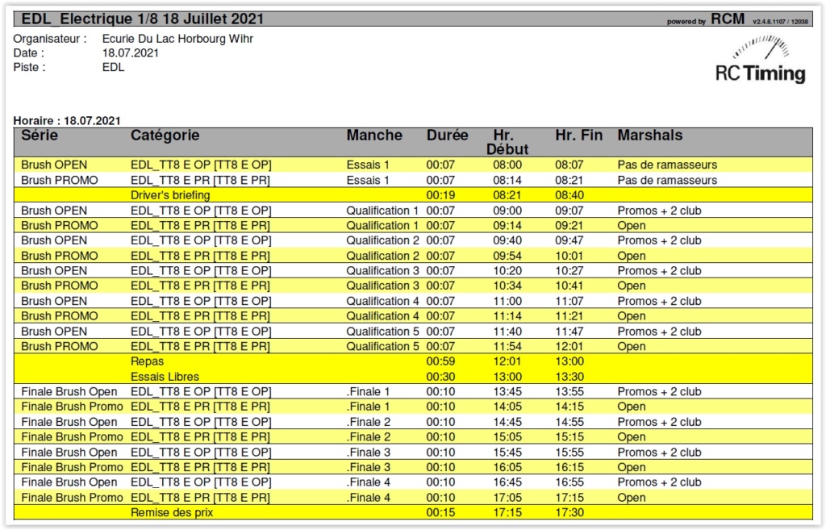
Task: Click the 'Essais Libres' entry
Action: [165, 377]
